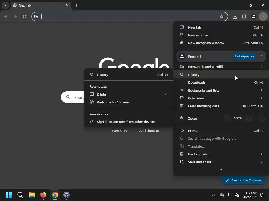Image resolution: width=269 pixels, height=201 pixels.
Task: Select Print from the menu
Action: (221, 131)
